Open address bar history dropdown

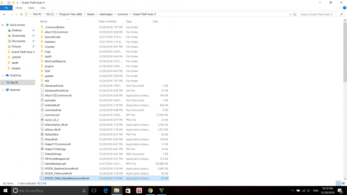pos(290,14)
